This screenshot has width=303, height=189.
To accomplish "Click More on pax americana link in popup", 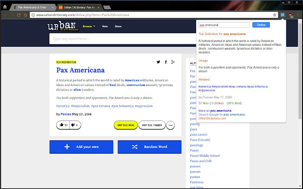I will 215,111.
